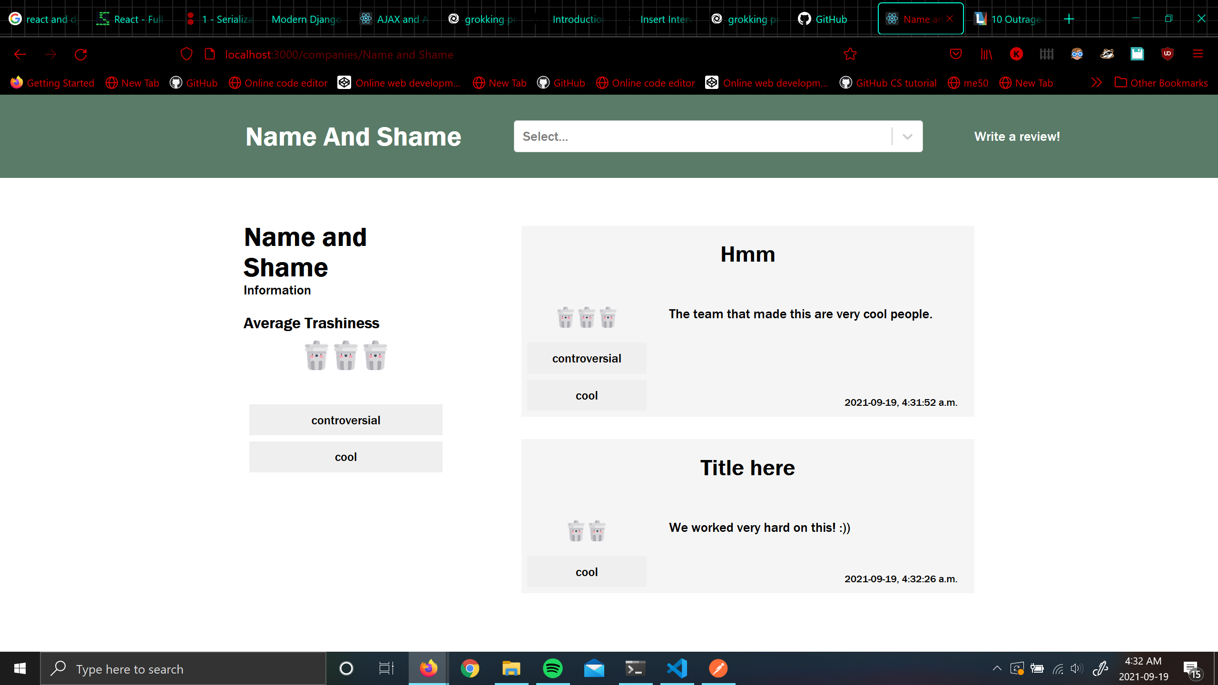Image resolution: width=1218 pixels, height=685 pixels.
Task: Launch Spotify from the taskbar
Action: [552, 668]
